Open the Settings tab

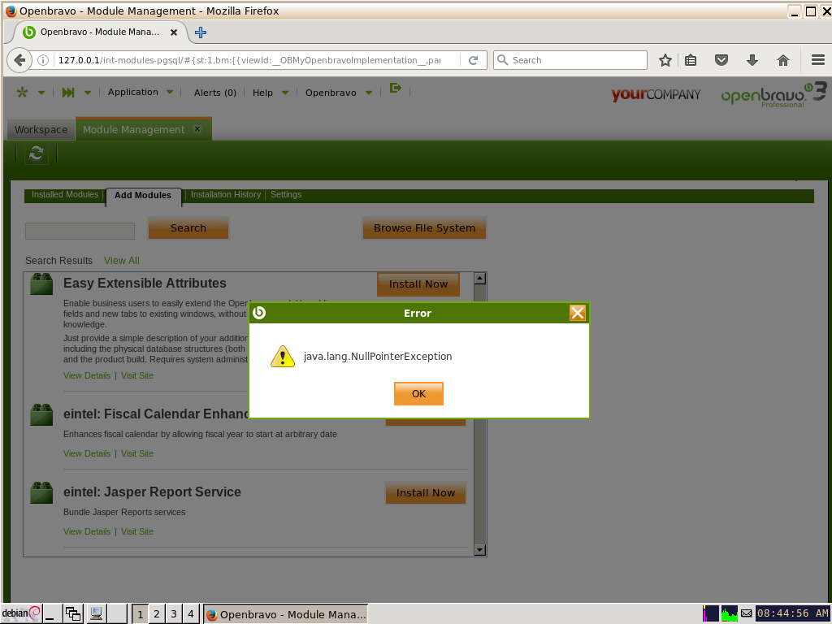tap(286, 195)
